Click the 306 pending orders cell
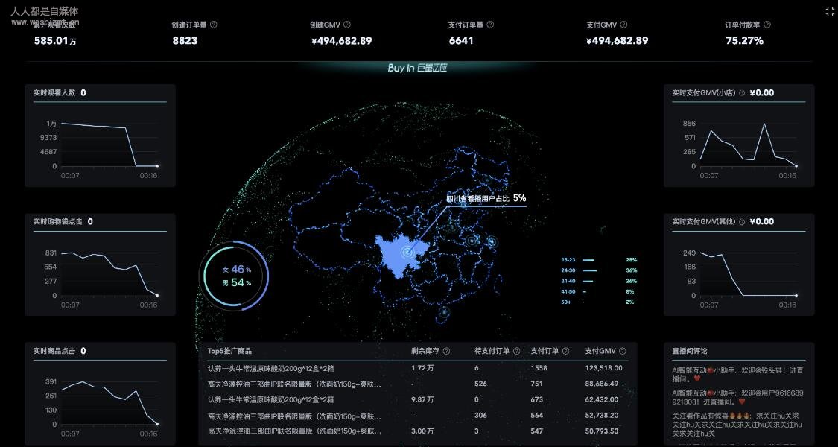 [480, 416]
